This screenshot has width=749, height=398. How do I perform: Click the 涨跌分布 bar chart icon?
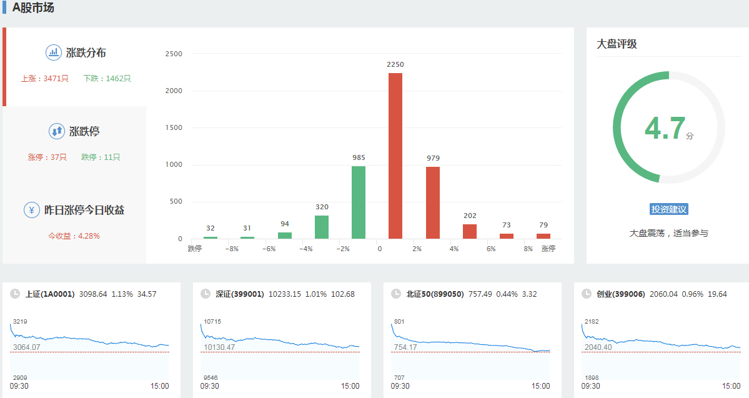point(54,52)
